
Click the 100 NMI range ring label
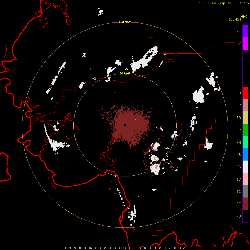[125, 22]
